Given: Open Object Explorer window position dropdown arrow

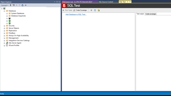Looking at the screenshot, I should [55, 2].
